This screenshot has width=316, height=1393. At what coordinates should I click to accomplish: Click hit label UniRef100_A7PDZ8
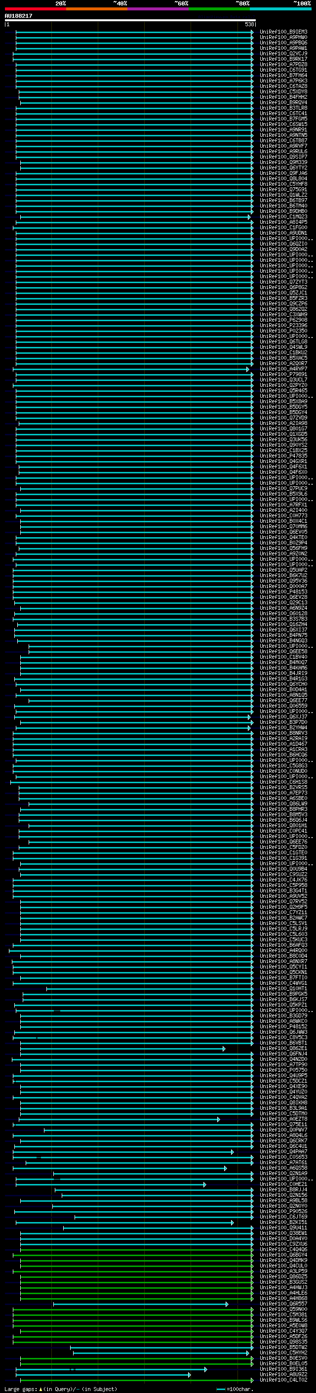(x=283, y=64)
